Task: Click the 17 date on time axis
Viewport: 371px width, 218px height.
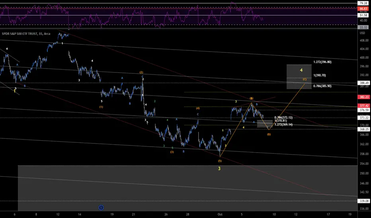Action: 328,214
